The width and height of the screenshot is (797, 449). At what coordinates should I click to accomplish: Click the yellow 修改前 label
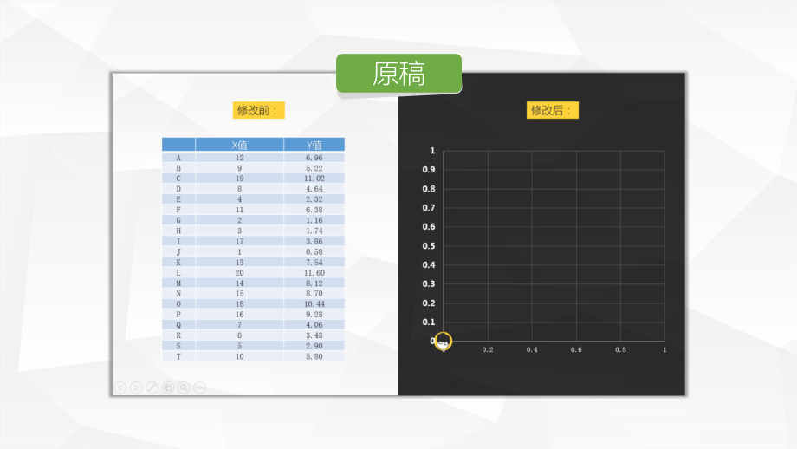click(259, 110)
